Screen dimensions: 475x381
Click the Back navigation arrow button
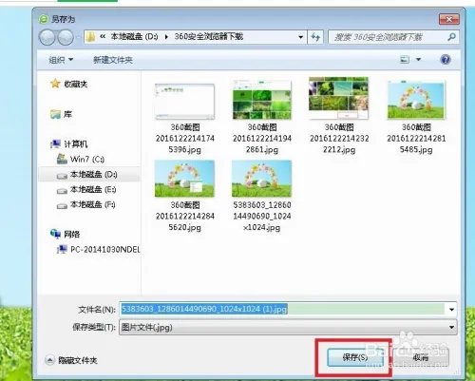[x=47, y=37]
